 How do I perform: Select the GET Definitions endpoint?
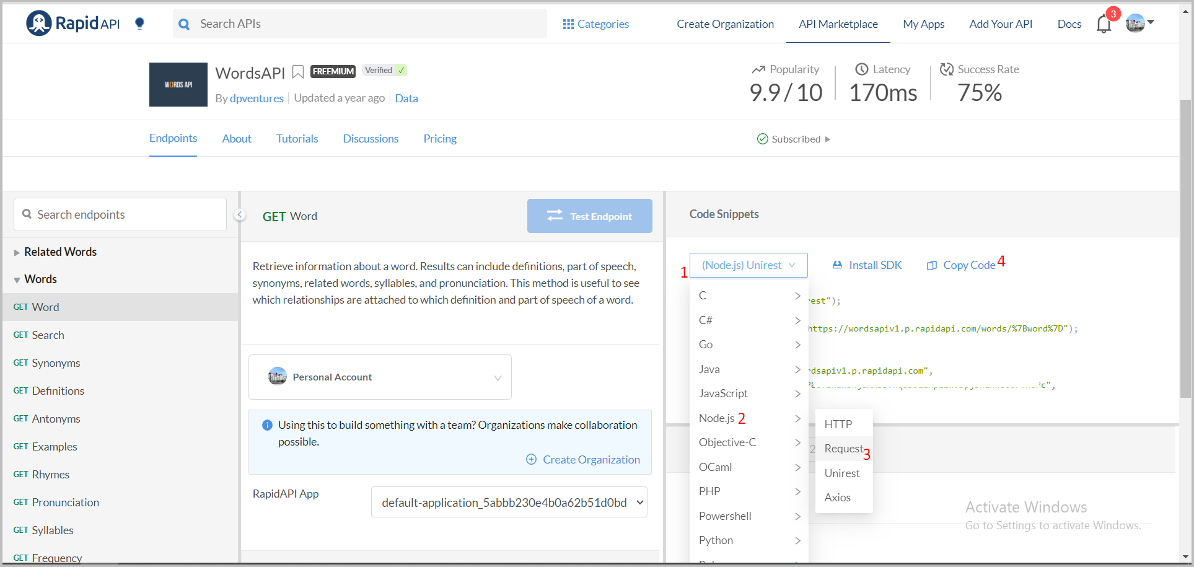[x=120, y=390]
